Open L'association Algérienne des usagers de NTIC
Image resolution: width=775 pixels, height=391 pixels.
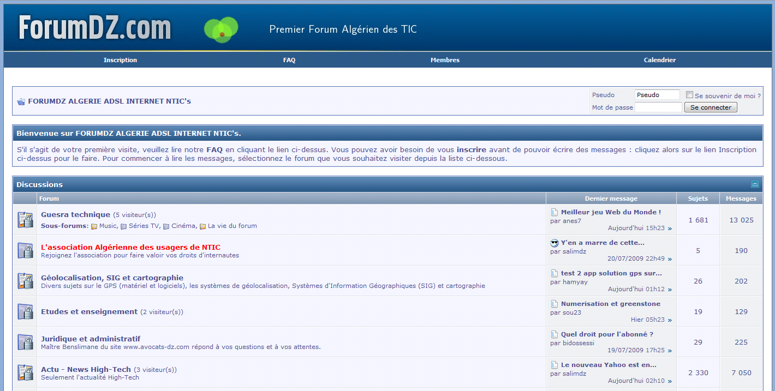tap(130, 247)
